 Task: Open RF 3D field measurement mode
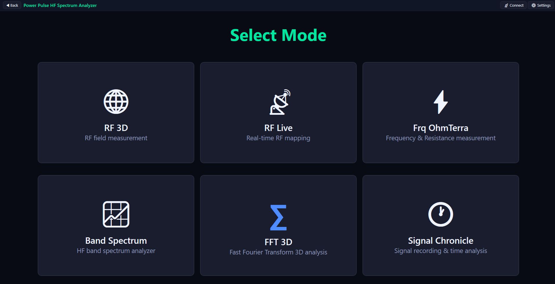[116, 112]
